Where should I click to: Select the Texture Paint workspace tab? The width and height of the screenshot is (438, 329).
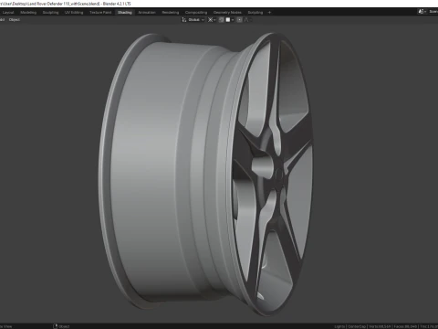[x=100, y=13]
